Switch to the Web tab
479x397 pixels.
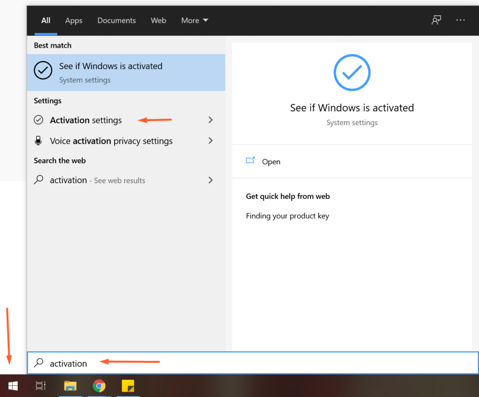pos(158,21)
